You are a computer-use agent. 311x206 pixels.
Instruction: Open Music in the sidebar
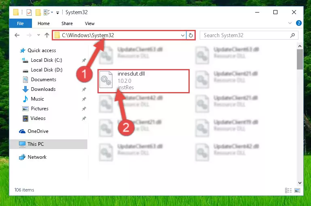pos(37,99)
